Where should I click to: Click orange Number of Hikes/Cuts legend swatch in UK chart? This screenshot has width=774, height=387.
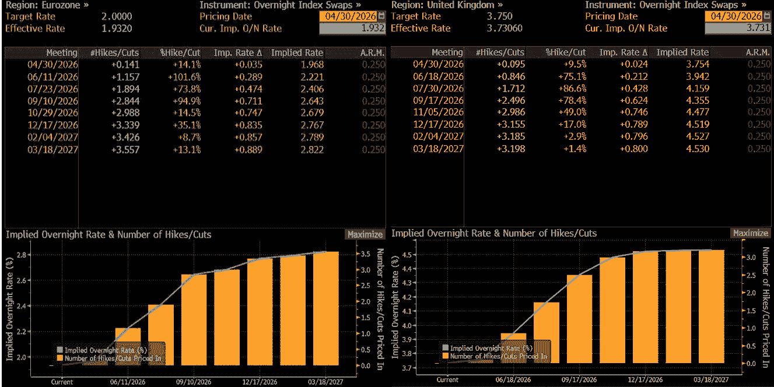(446, 356)
